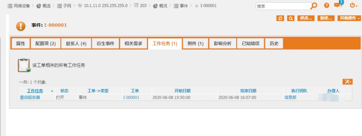Sort by the 办理人 column header
Viewport: 362px width, 136px height.
(333, 91)
